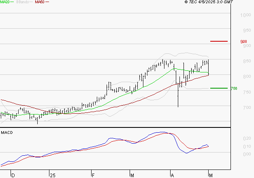Click the BBands legend label
Image resolution: width=254 pixels, height=178 pixels.
[23, 2]
